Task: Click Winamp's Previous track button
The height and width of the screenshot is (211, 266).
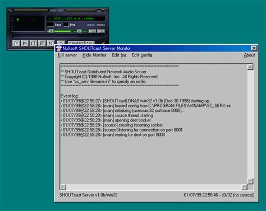Action: tap(16, 43)
